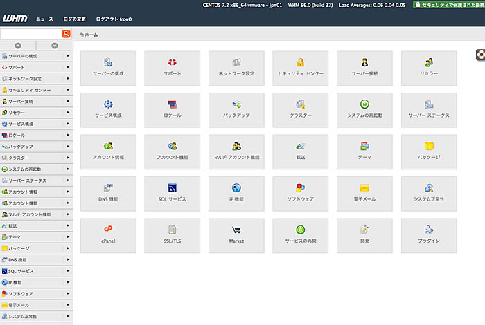This screenshot has height=325, width=485.
Task: Select the 電子メール envelope tile
Action: pos(364,193)
